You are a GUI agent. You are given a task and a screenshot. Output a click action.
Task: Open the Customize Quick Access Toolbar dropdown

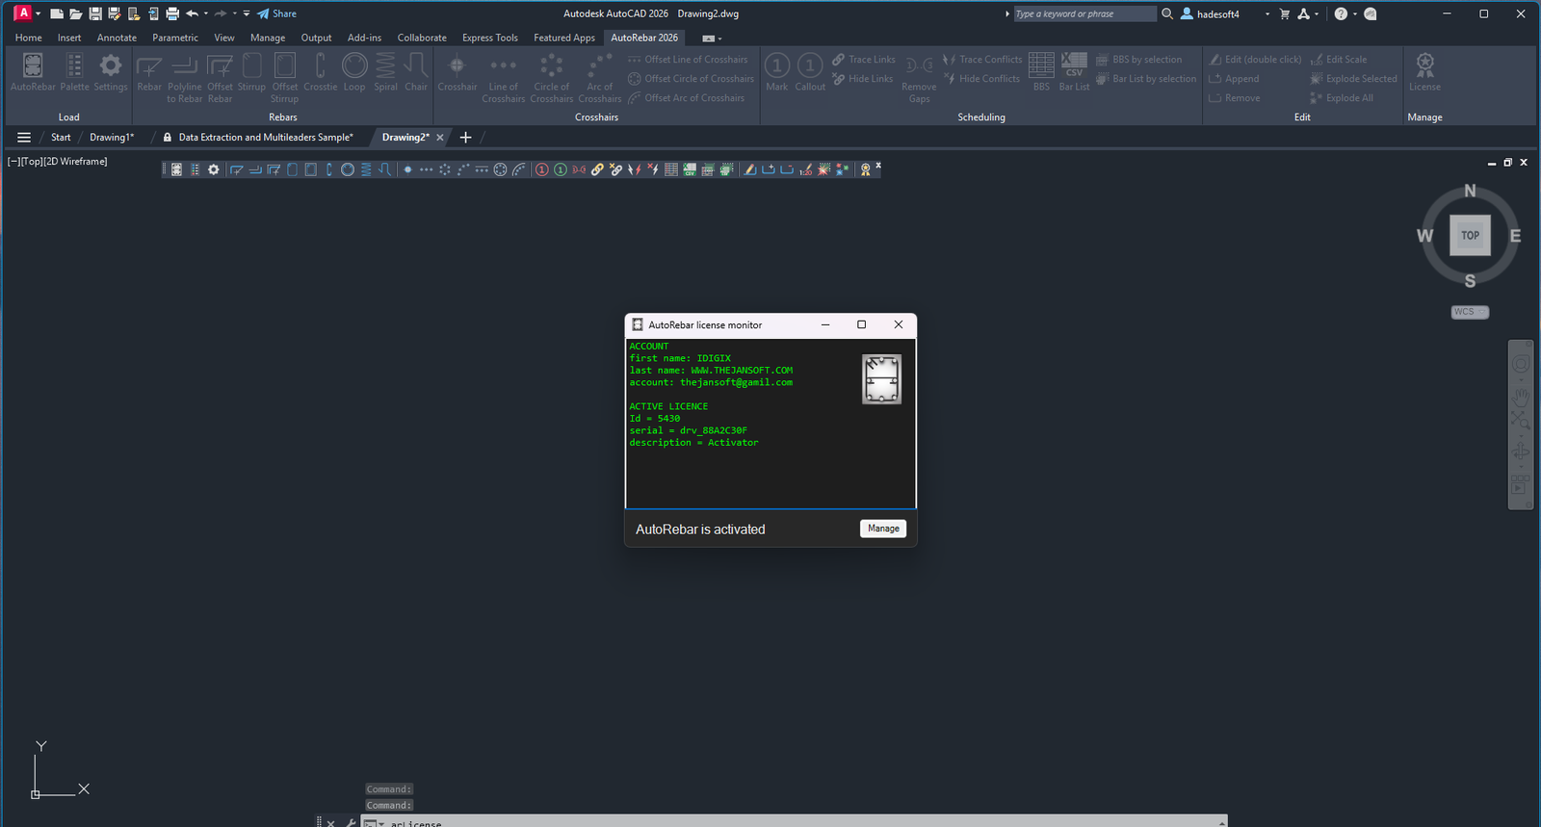click(247, 13)
